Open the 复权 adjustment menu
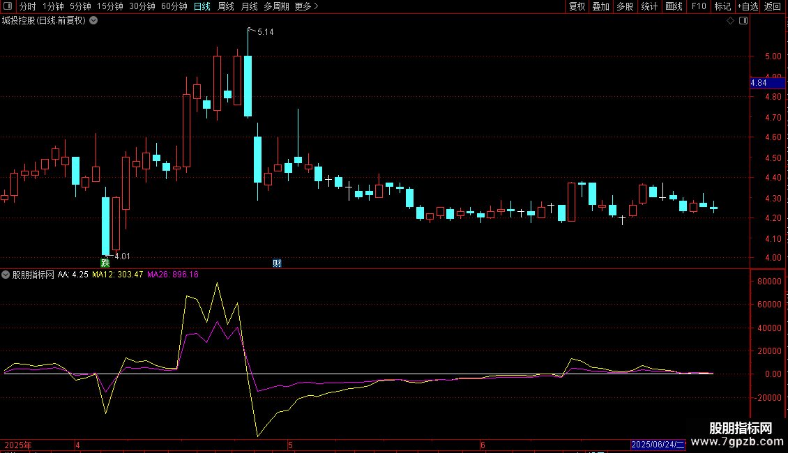The image size is (788, 453). (x=577, y=6)
